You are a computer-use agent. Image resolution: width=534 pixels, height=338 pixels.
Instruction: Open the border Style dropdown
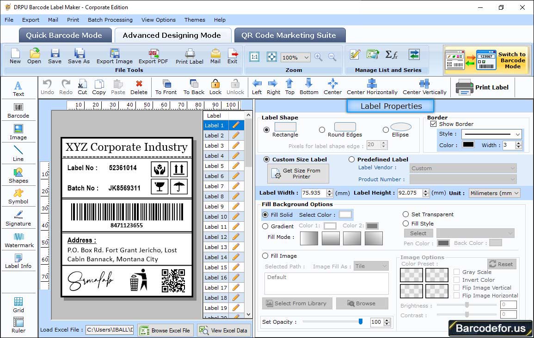click(518, 134)
